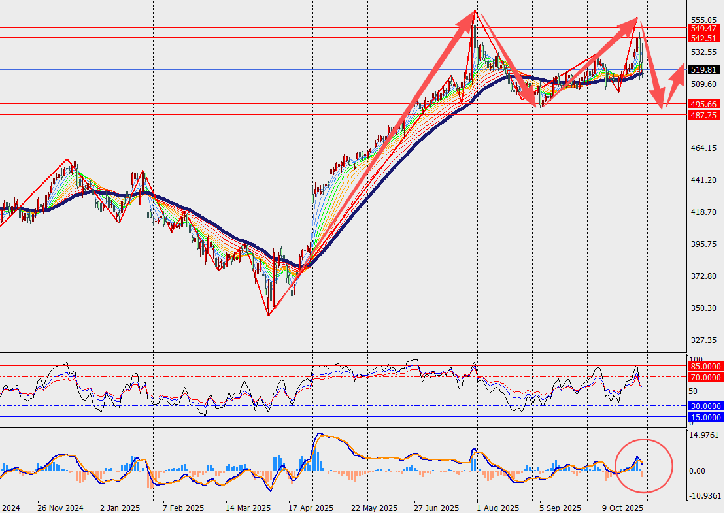This screenshot has height=513, width=725.
Task: Select the blue 30.0000 oversold label
Action: click(705, 406)
